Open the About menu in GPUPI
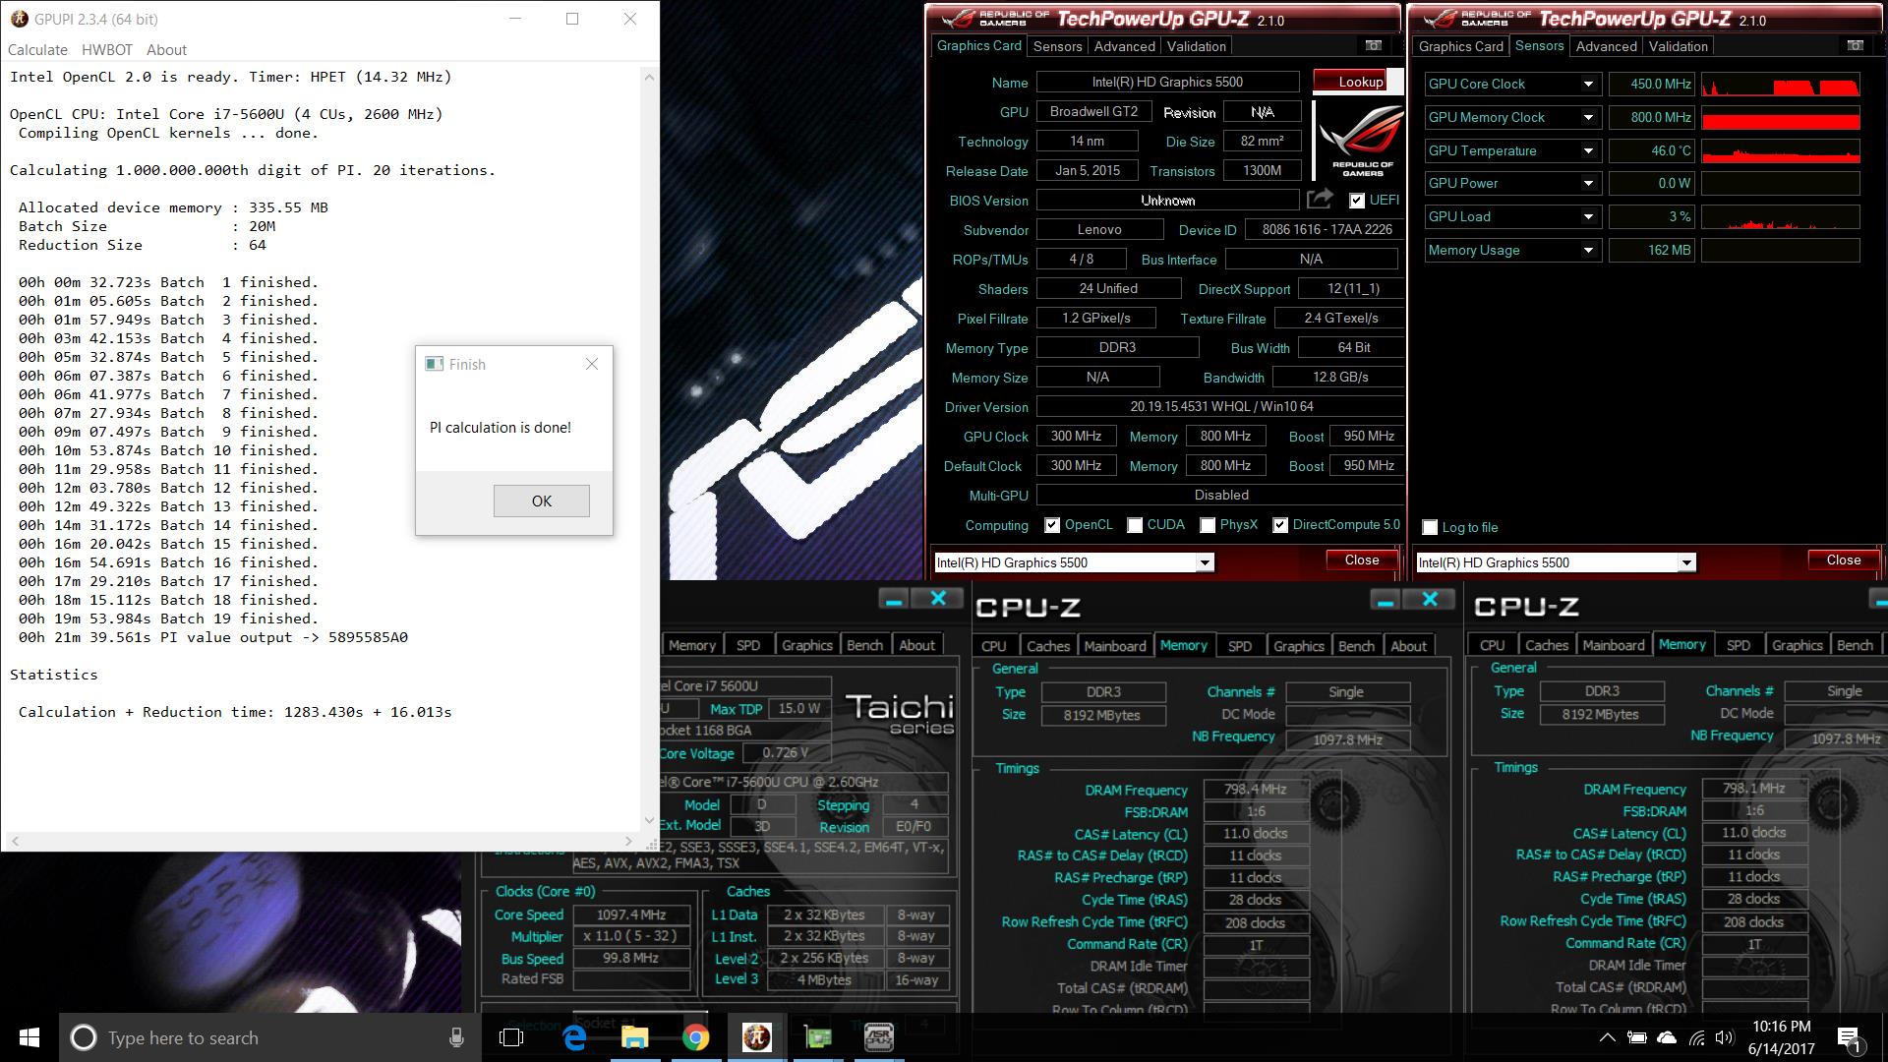Image resolution: width=1888 pixels, height=1062 pixels. (166, 49)
